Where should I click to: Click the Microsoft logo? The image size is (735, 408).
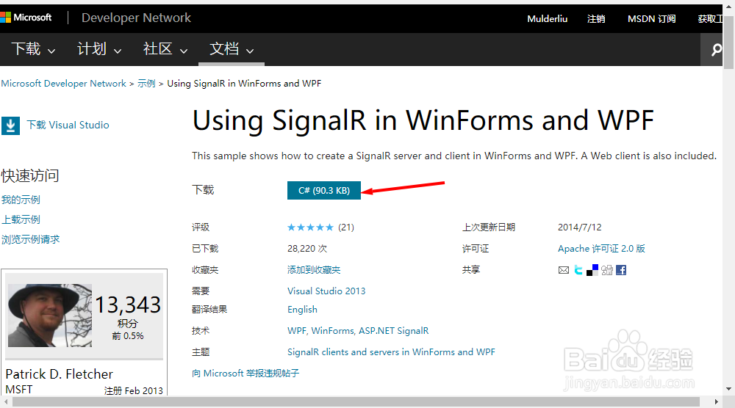26,18
